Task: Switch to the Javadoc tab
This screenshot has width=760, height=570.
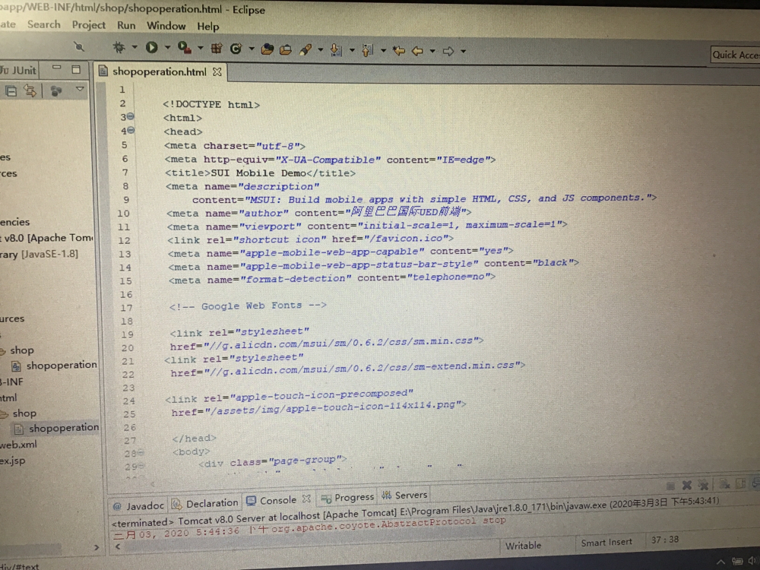Action: coord(139,505)
